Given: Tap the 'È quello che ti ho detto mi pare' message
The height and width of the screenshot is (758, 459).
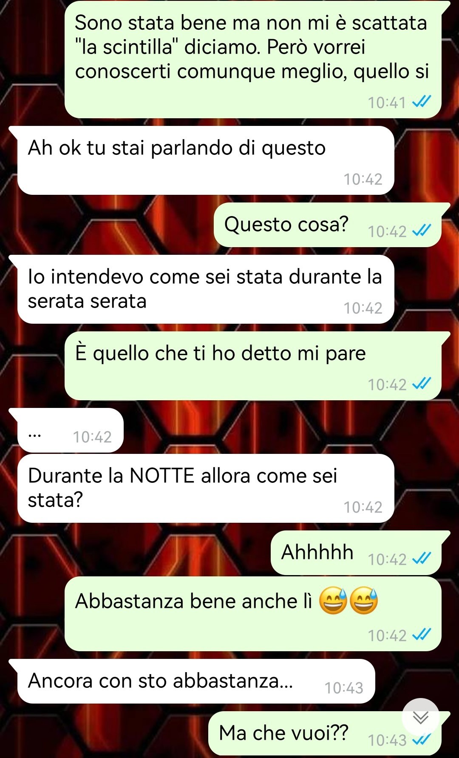Looking at the screenshot, I should [253, 366].
